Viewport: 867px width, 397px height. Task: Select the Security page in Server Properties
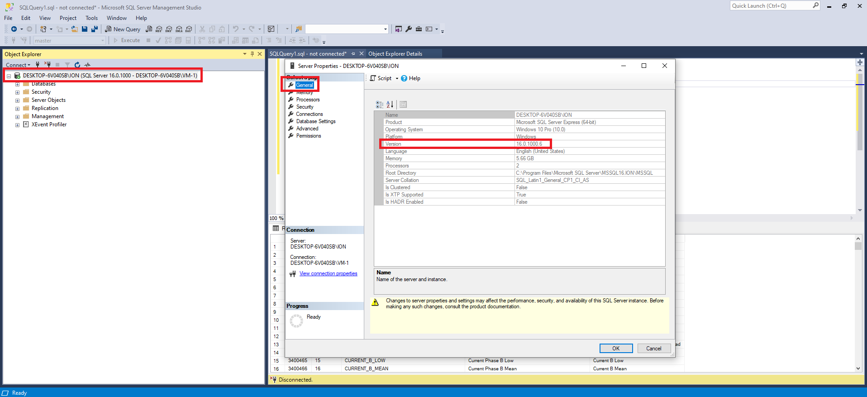tap(305, 107)
